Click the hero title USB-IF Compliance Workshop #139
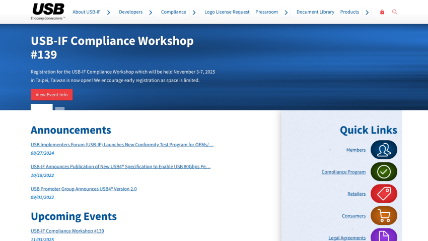The height and width of the screenshot is (241, 428). click(x=112, y=47)
